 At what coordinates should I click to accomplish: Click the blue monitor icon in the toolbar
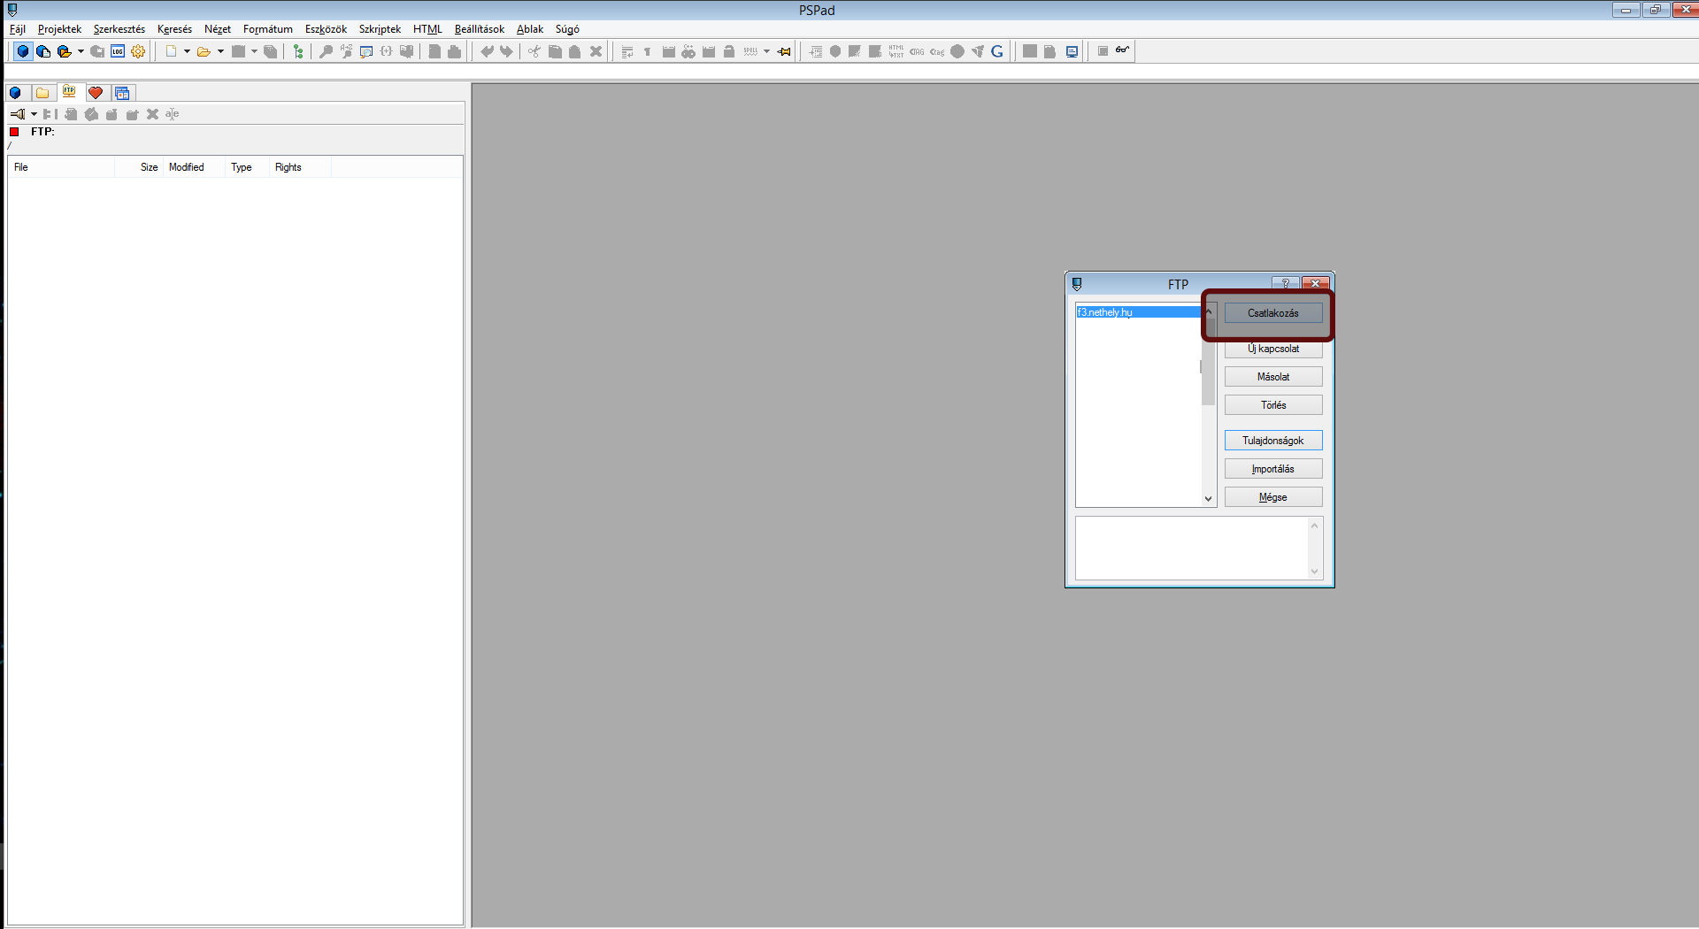point(1072,51)
